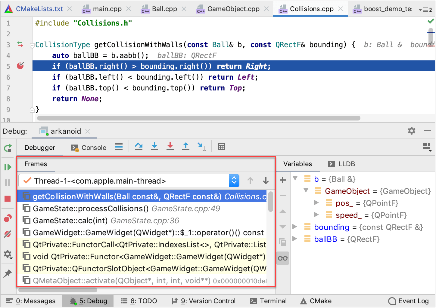Click the Frames list vertical scrollbar
The width and height of the screenshot is (436, 308).
click(271, 201)
